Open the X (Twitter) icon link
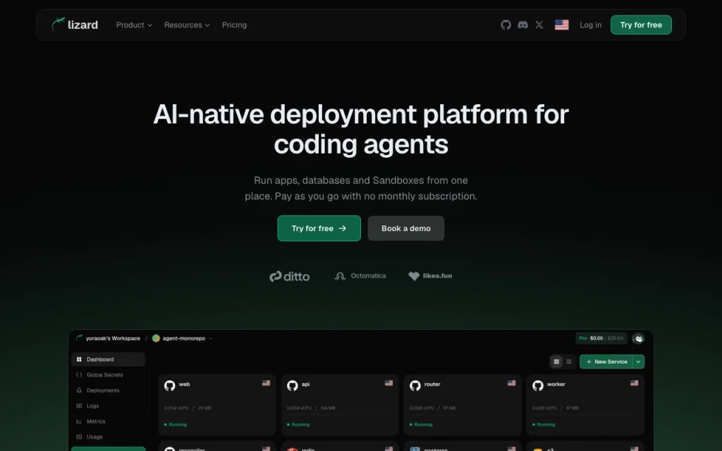 [x=539, y=25]
